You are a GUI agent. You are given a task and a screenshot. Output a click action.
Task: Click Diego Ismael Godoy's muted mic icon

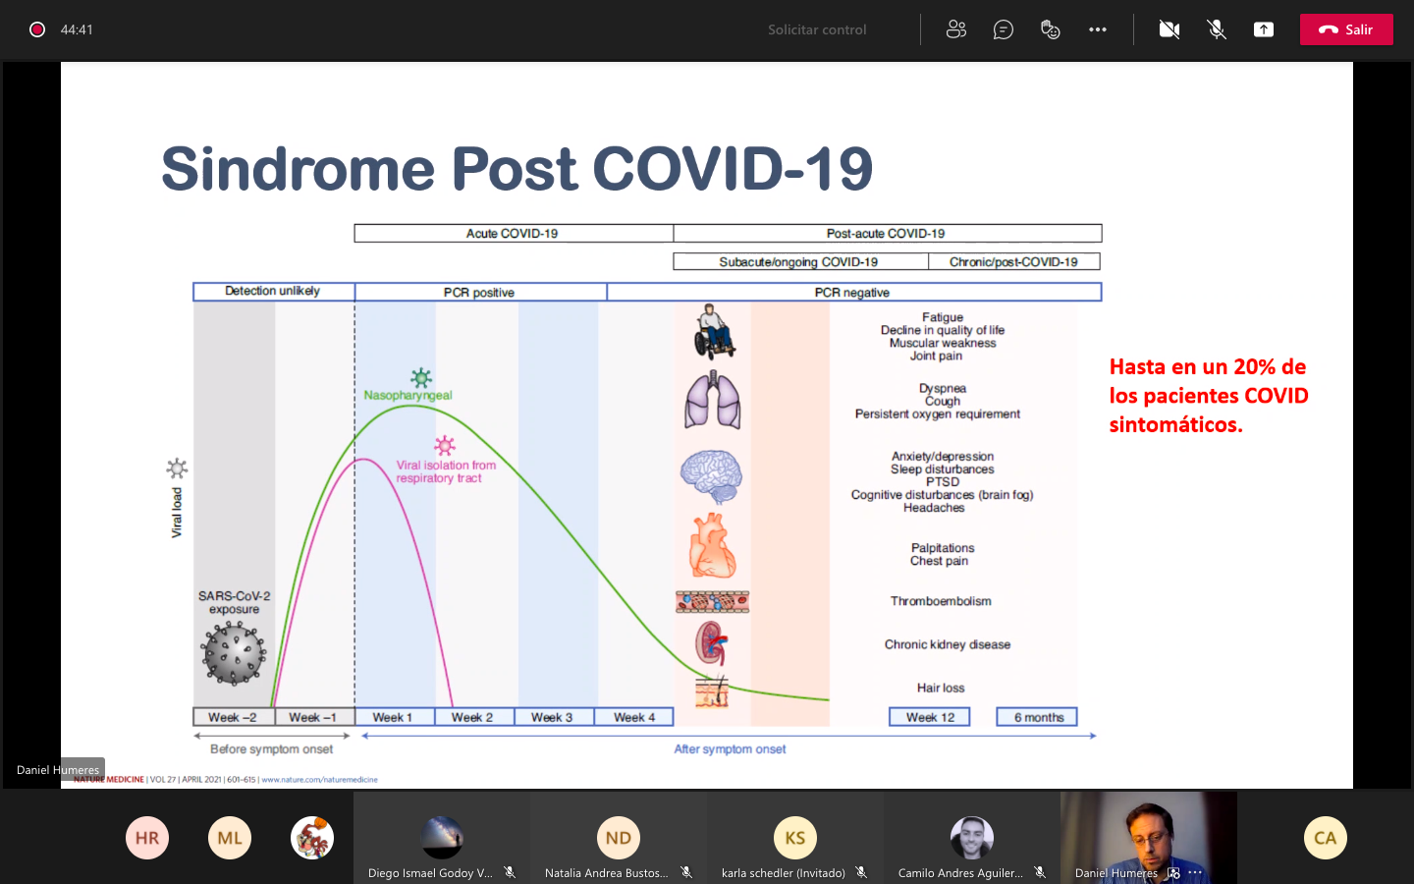pos(510,872)
